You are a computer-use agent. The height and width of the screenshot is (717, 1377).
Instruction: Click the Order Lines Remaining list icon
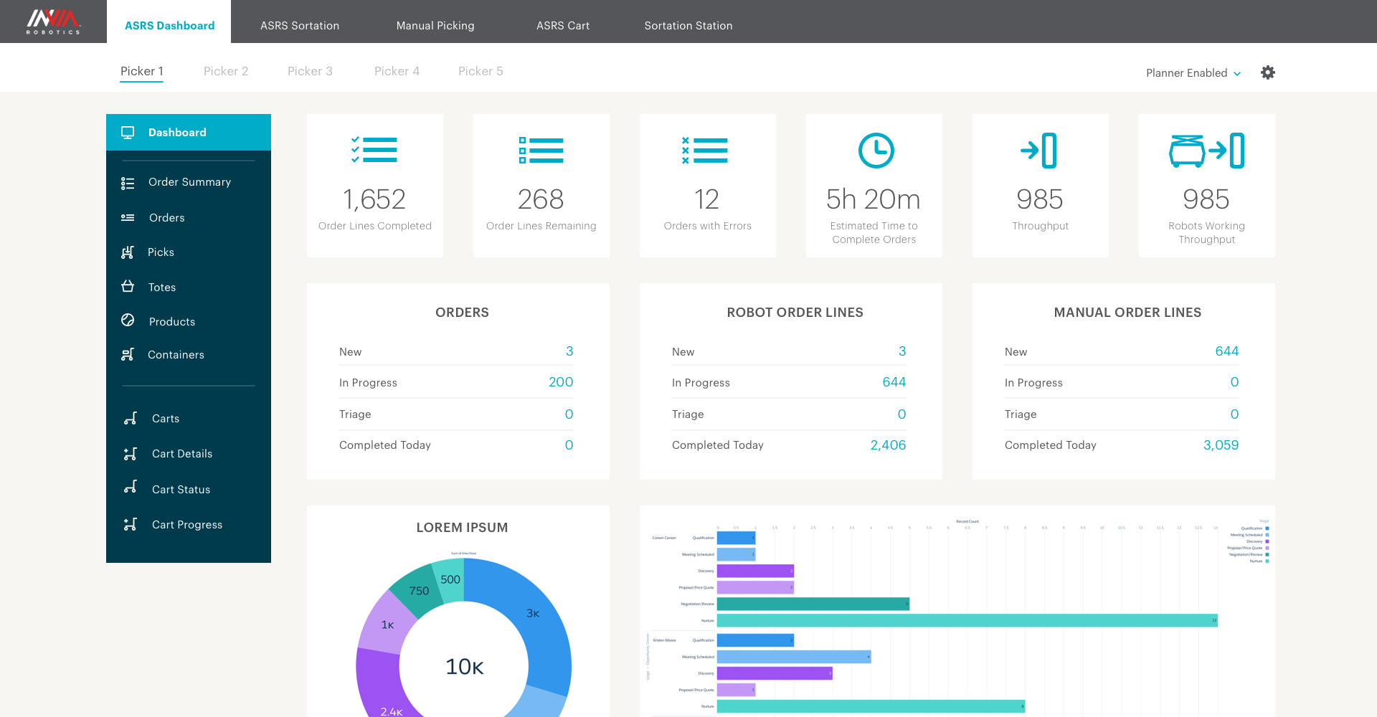pos(541,151)
